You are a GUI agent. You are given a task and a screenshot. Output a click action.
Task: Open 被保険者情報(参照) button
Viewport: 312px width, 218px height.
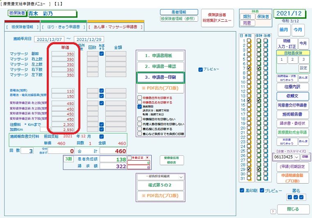click(179, 19)
